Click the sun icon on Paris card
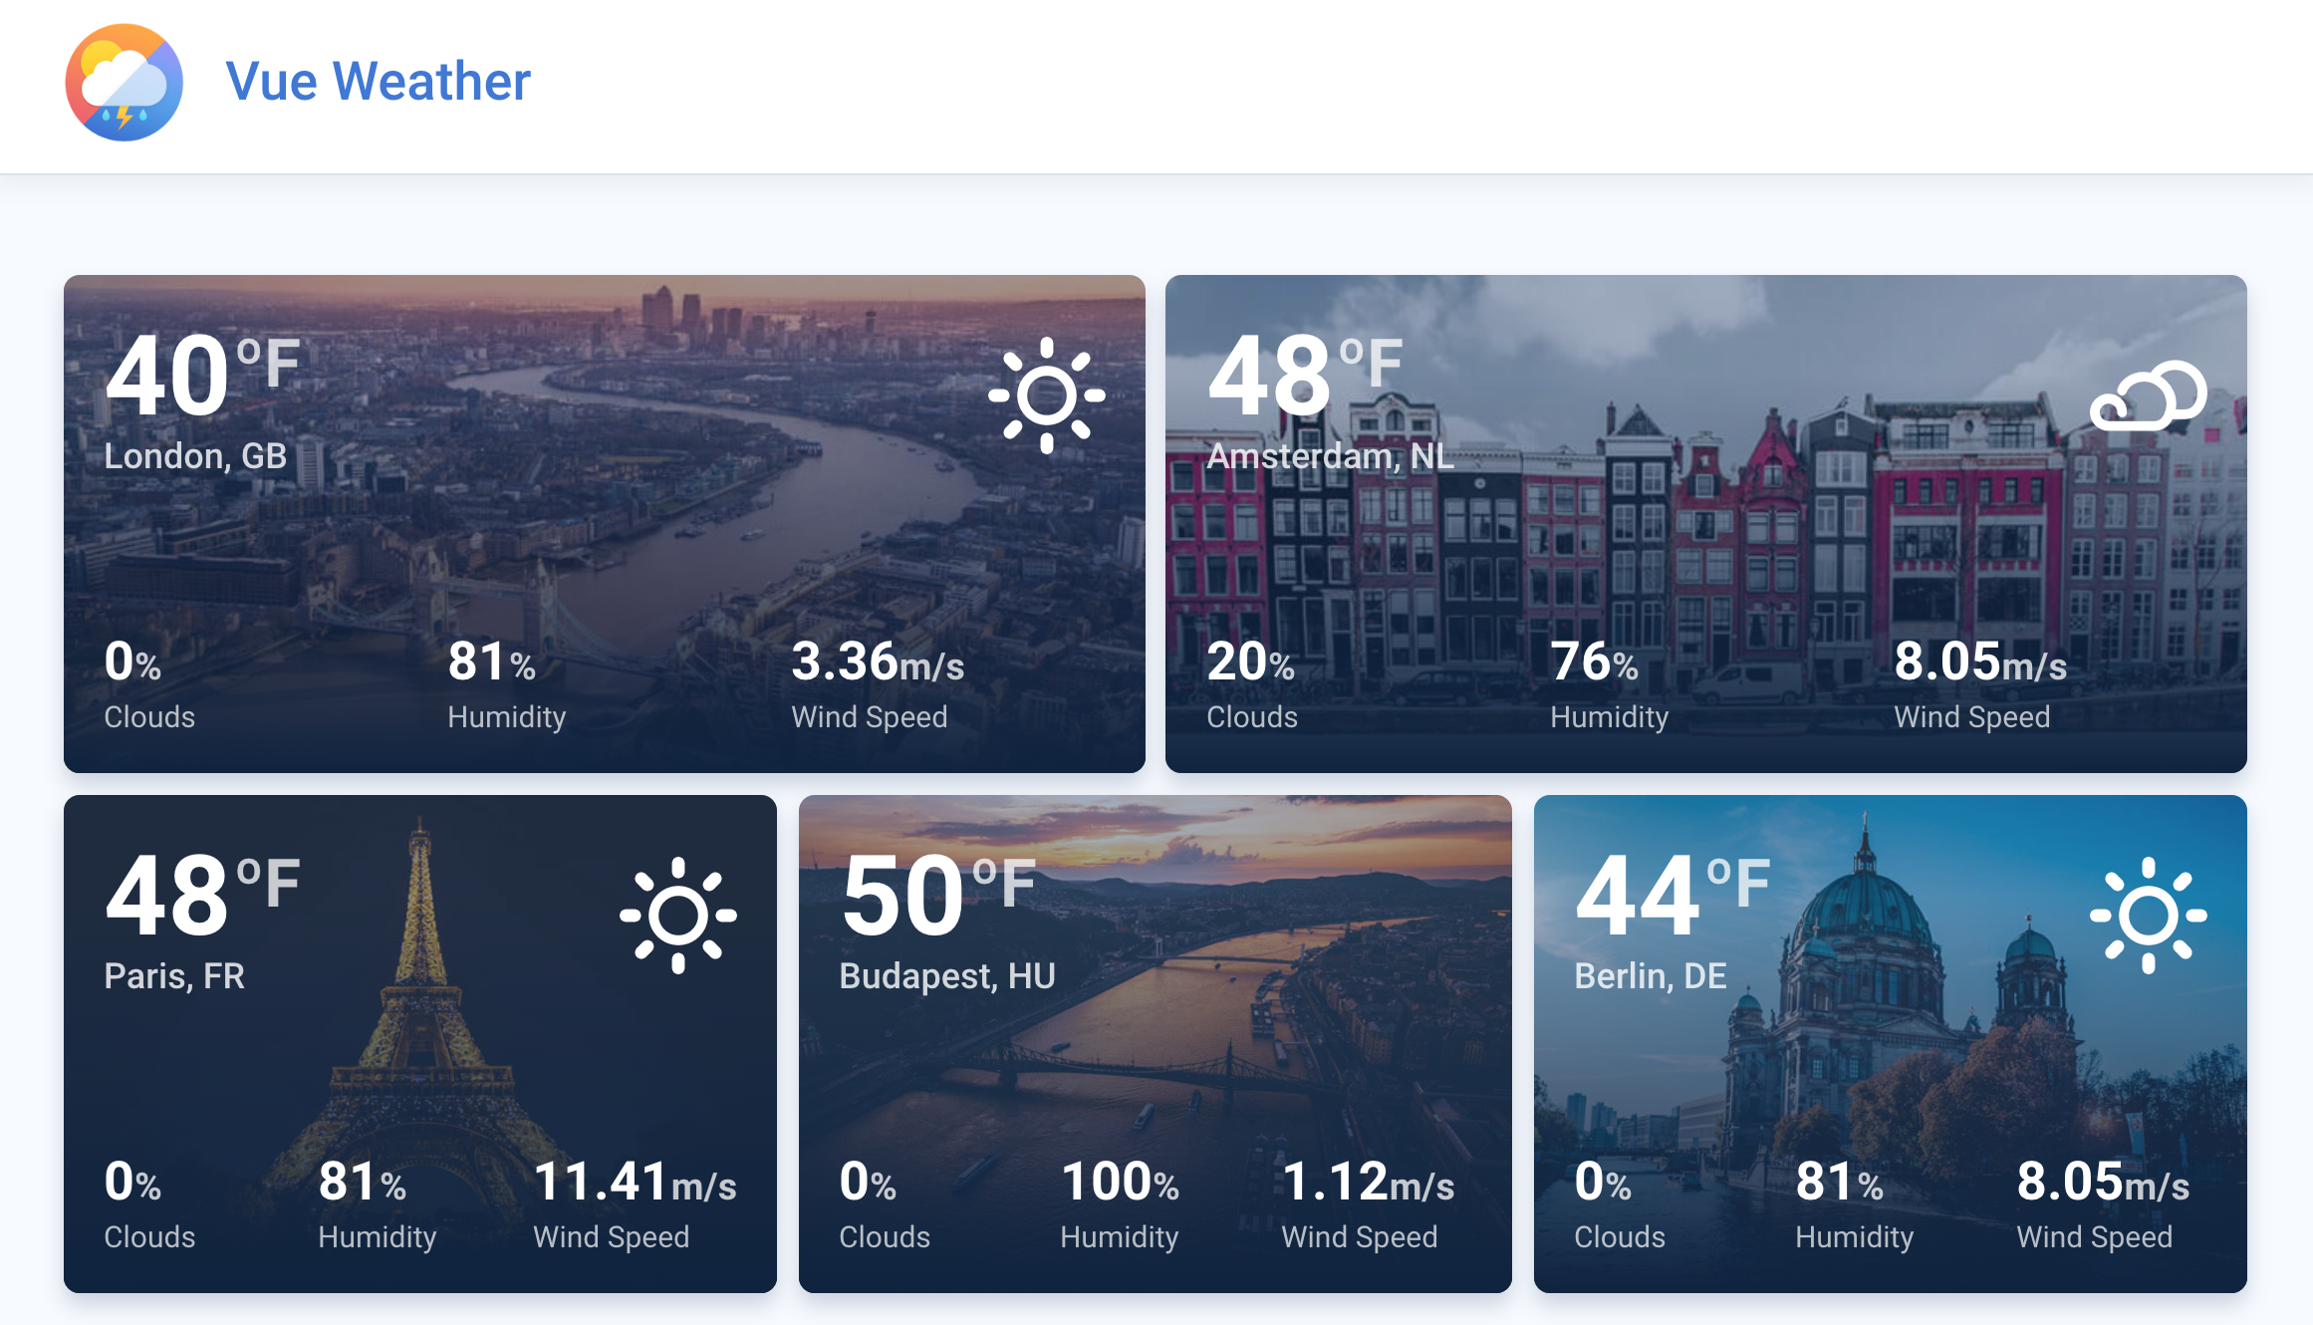 click(677, 915)
